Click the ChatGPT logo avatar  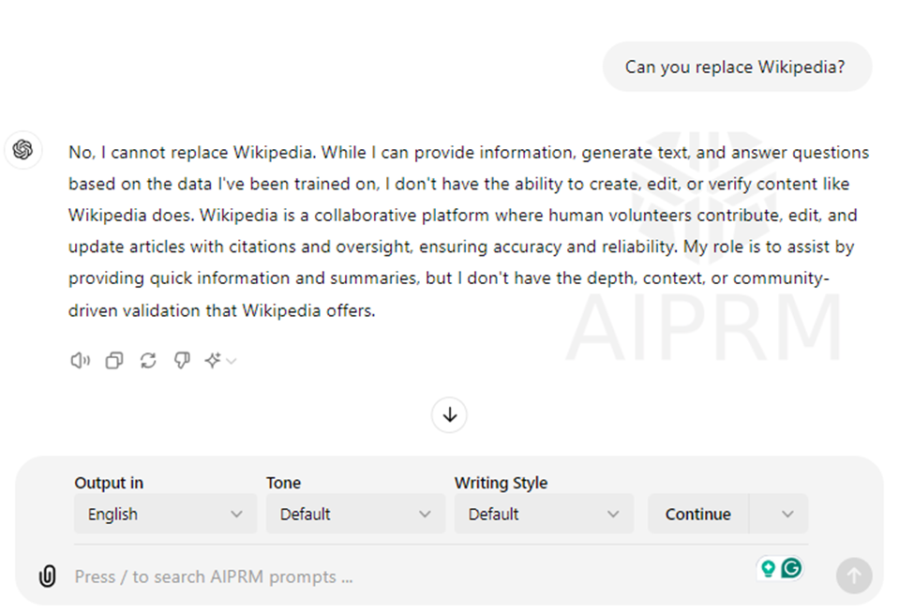[22, 150]
